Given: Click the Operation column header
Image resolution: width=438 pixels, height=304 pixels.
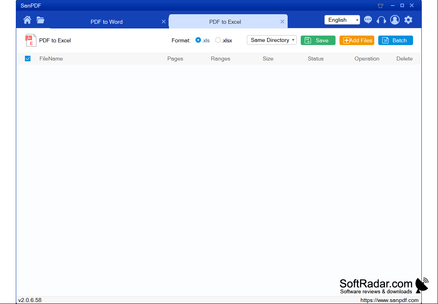Looking at the screenshot, I should (x=367, y=59).
